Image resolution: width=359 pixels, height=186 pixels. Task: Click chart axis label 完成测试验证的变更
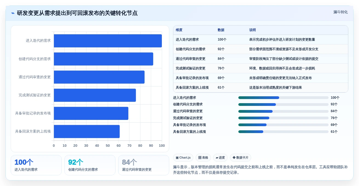pyautogui.click(x=35, y=95)
